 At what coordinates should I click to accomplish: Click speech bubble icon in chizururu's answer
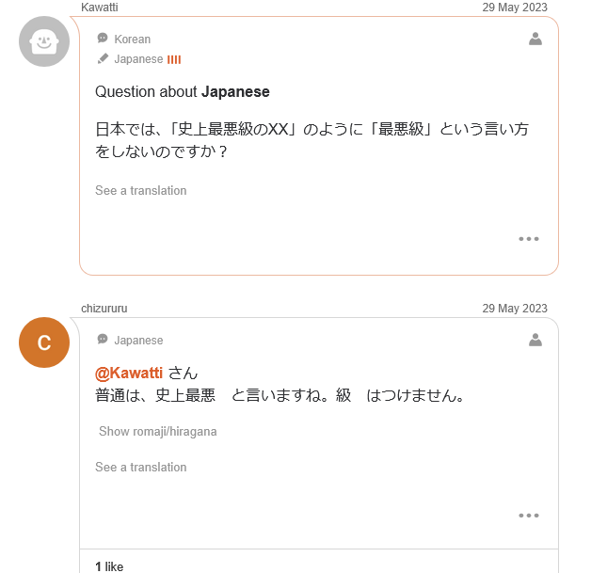point(103,340)
